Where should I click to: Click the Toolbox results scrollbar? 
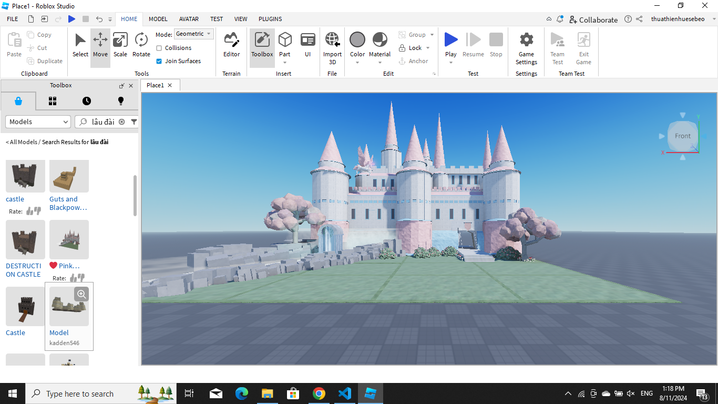(x=135, y=195)
